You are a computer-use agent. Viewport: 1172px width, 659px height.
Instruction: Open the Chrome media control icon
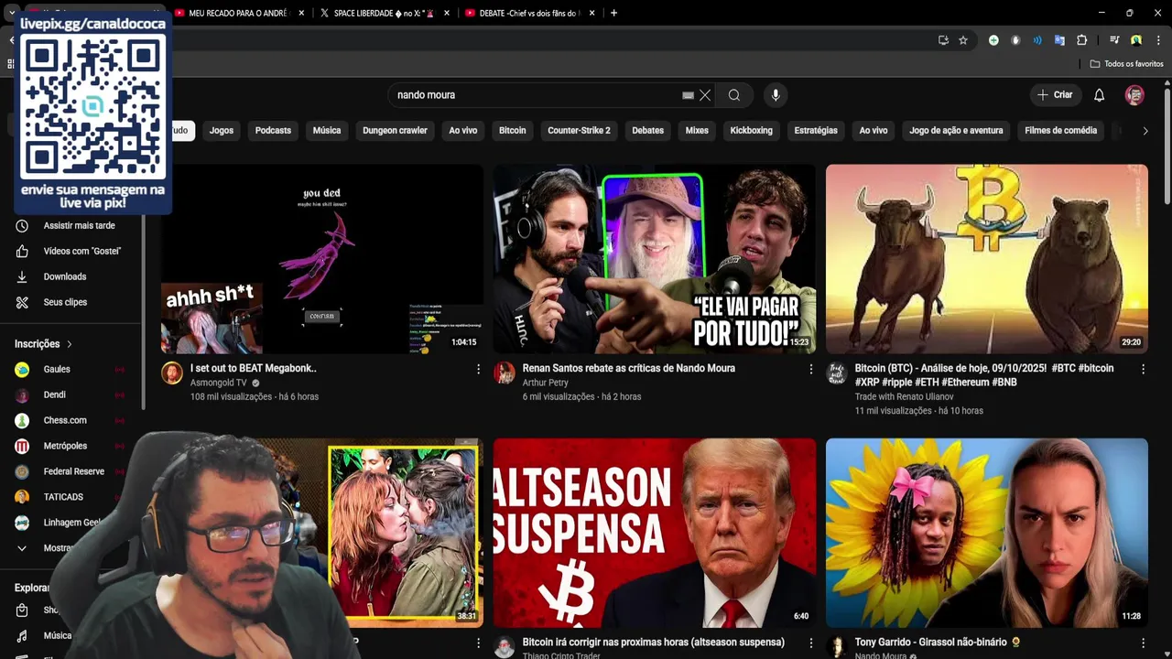[x=1114, y=40]
